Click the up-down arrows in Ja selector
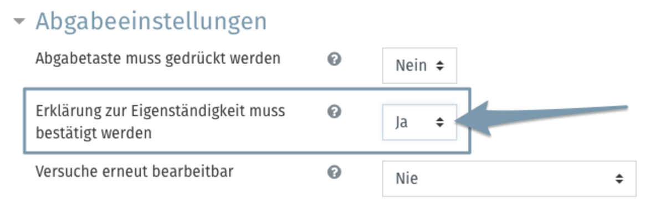Screen dimensions: 665x207 tap(440, 123)
